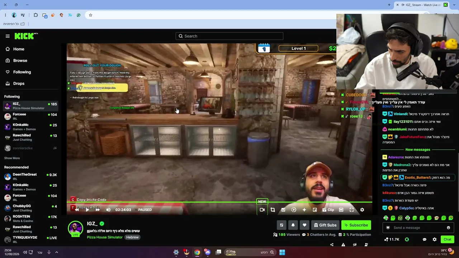The image size is (459, 258).
Task: Open Chrome extensions puzzle icon
Action: click(36, 15)
